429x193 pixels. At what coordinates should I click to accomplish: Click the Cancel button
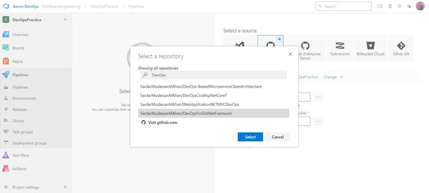(x=278, y=137)
